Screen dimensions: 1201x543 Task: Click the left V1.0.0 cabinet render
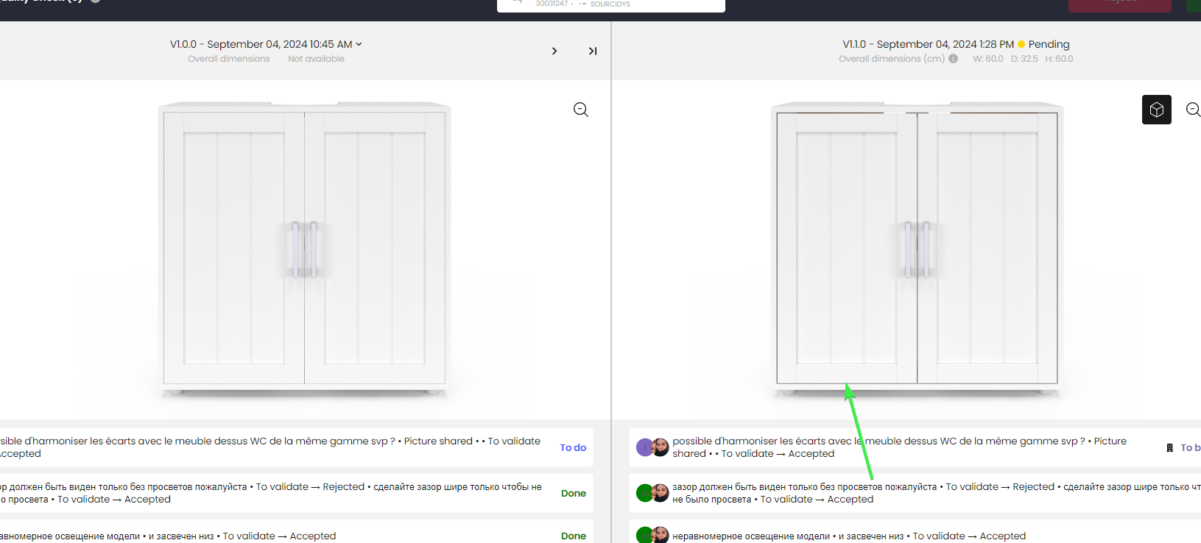click(304, 249)
